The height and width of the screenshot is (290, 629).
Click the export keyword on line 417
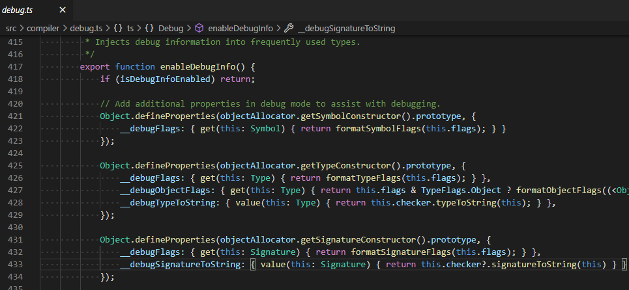coord(95,67)
